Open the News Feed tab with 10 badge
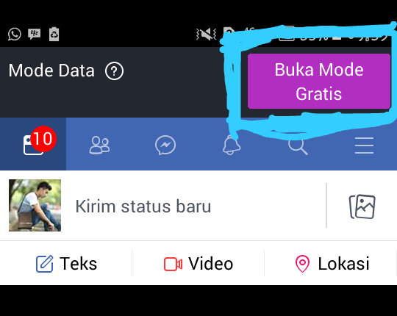397x316 pixels. point(33,144)
